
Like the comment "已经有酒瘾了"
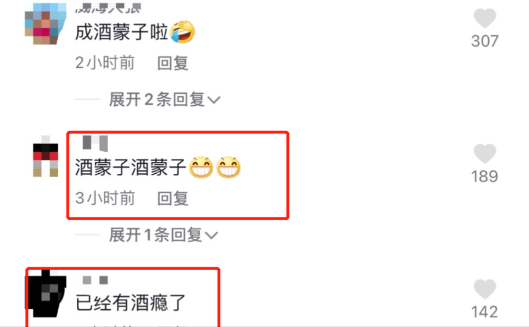coord(485,289)
